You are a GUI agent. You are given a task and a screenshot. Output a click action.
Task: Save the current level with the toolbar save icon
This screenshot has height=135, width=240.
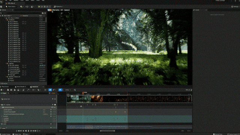pos(1,7)
